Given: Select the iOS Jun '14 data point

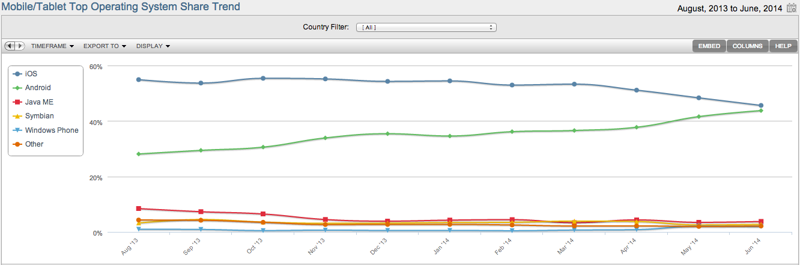Looking at the screenshot, I should pos(761,106).
